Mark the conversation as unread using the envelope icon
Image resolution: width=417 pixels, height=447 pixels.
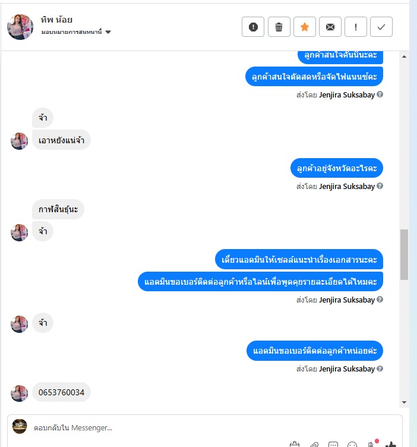coord(330,27)
